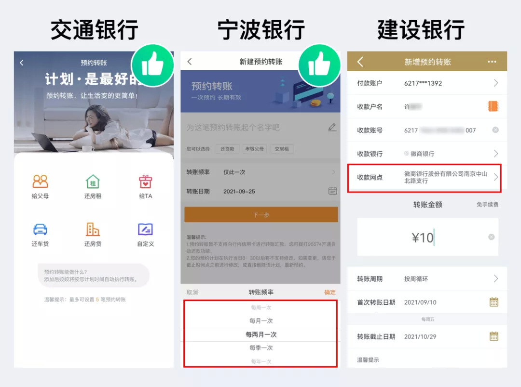The width and height of the screenshot is (521, 387).
Task: Tap the orange 下一步 button
Action: click(x=261, y=215)
